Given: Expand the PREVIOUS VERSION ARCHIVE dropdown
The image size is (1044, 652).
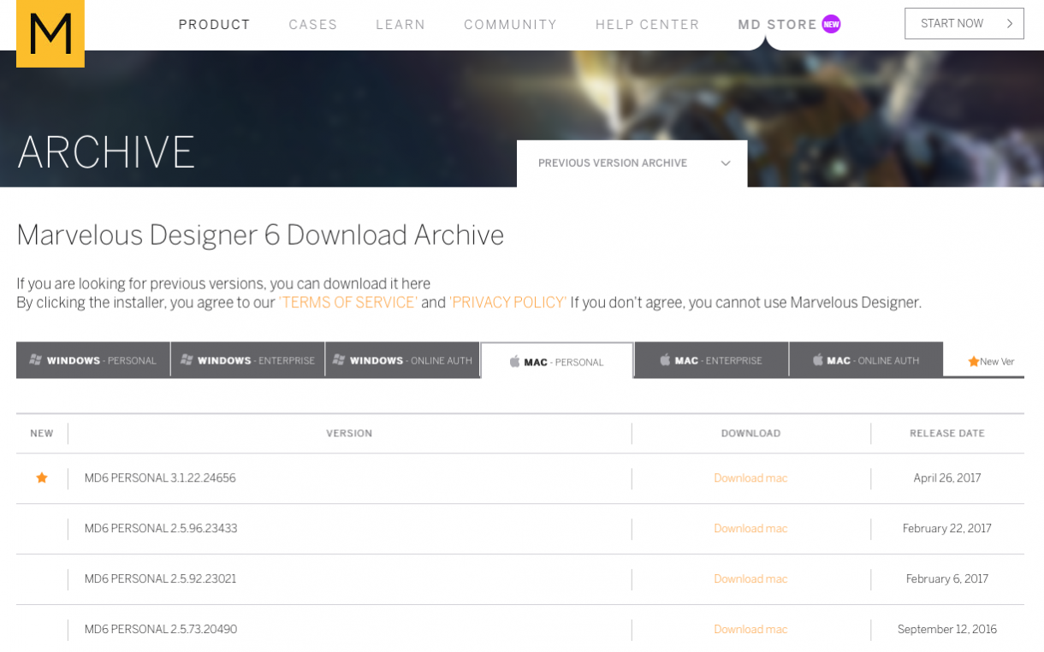Looking at the screenshot, I should (632, 163).
